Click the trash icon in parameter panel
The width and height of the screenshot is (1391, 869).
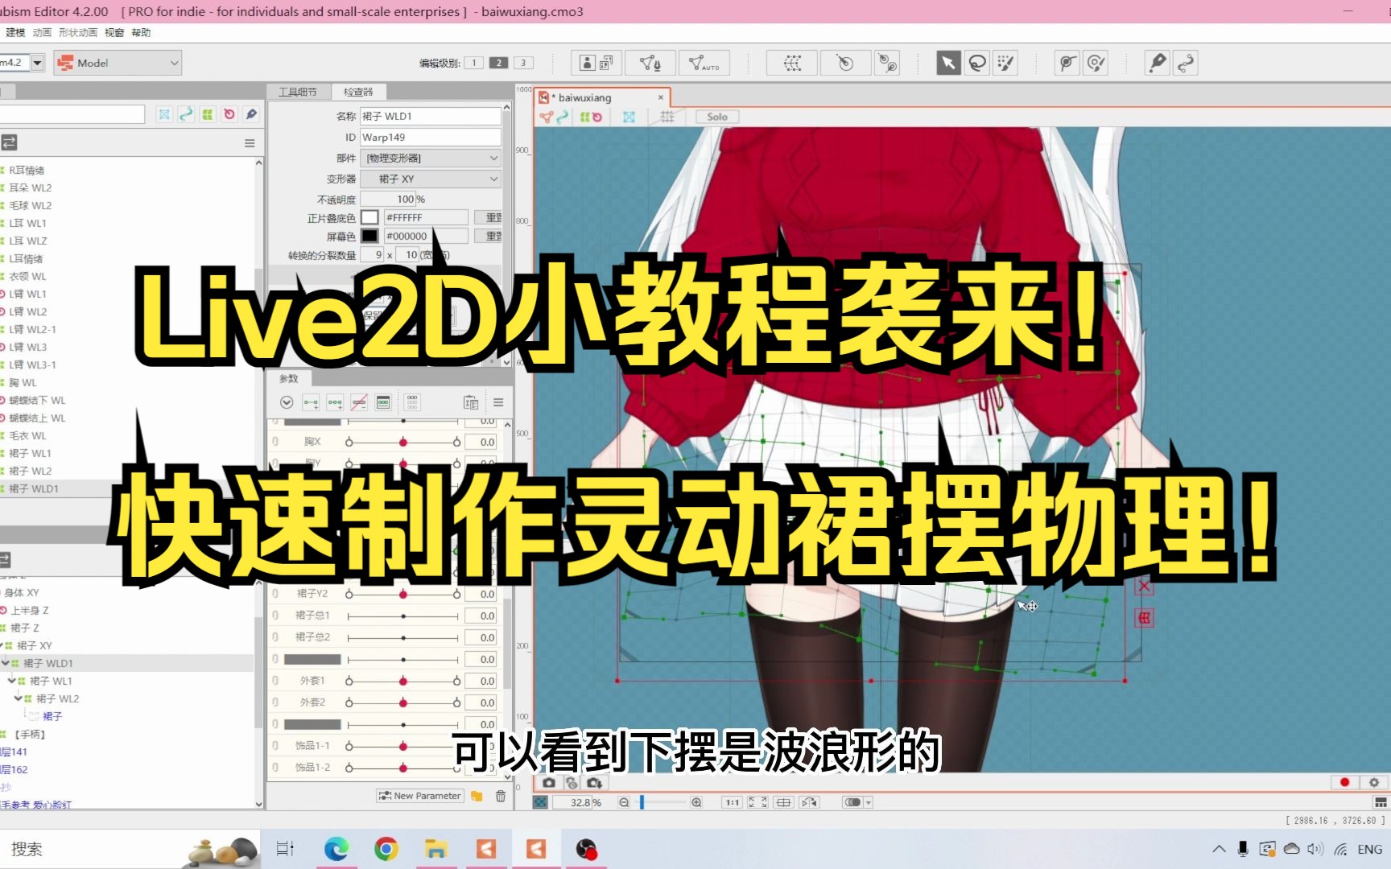pos(500,796)
